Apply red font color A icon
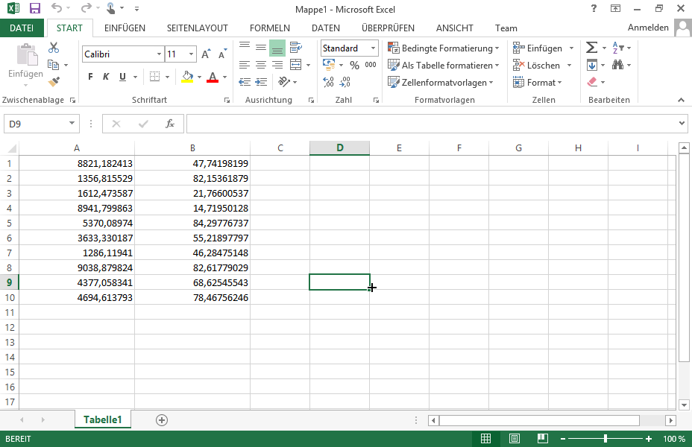The height and width of the screenshot is (447, 692). pos(213,77)
